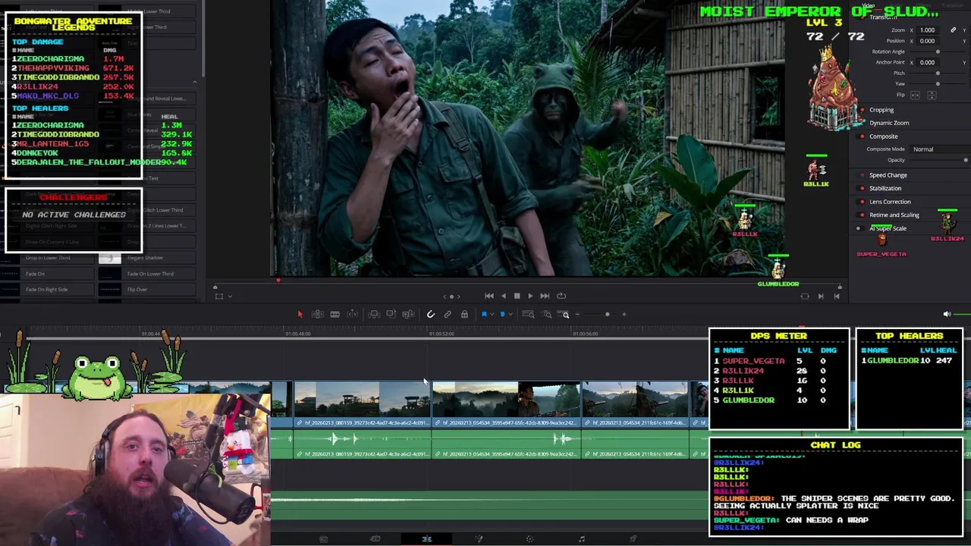
Task: Click the Custom Zoom icon
Action: pyautogui.click(x=564, y=314)
